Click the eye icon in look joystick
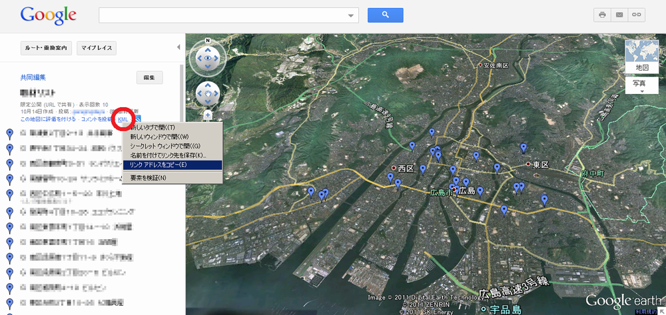Image resolution: width=666 pixels, height=315 pixels. pos(208,58)
